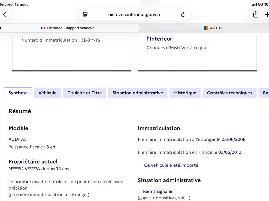Screen dimensions: 269x201
Task: Select Connues d'HistoVec à ce jour text
Action: click(x=177, y=48)
